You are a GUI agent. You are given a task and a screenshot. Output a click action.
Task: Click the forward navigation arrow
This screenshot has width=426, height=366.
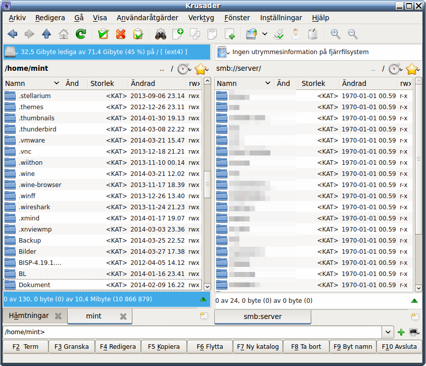[x=29, y=34]
